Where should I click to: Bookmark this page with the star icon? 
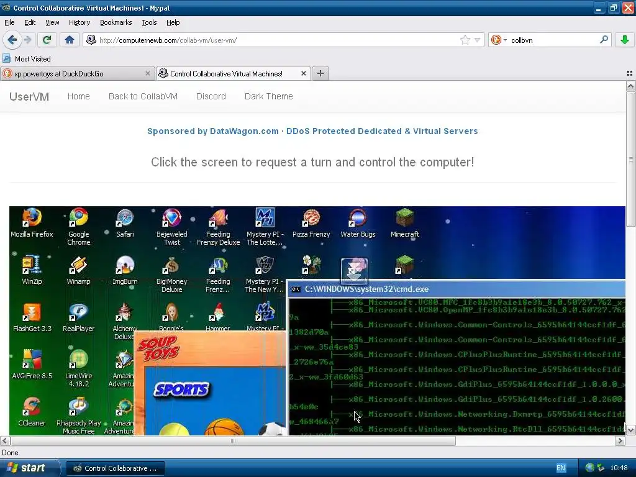(x=465, y=40)
